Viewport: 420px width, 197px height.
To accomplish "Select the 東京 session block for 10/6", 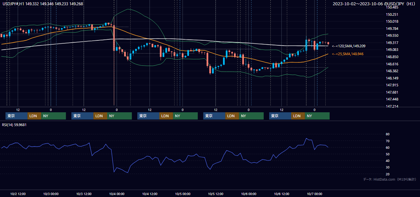I will tap(280, 116).
